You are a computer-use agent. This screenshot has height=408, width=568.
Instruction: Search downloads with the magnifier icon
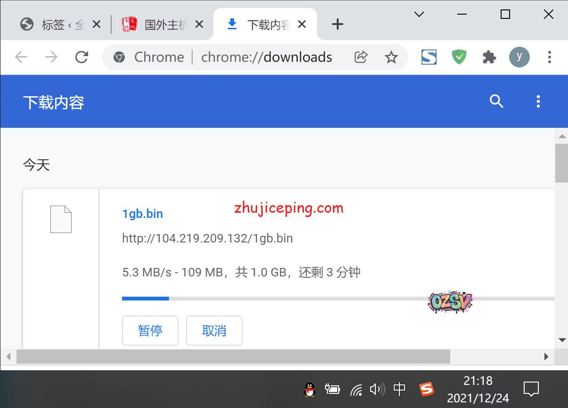(x=497, y=101)
